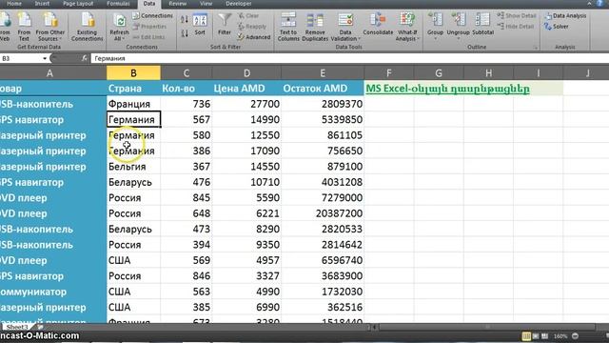Screen dimensions: 609x343
Task: Click Show Detail item
Action: (x=517, y=15)
